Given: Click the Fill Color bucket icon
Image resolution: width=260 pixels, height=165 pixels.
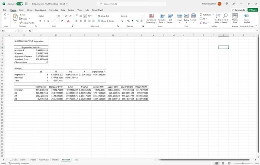Looking at the screenshot, I should click(x=62, y=21).
